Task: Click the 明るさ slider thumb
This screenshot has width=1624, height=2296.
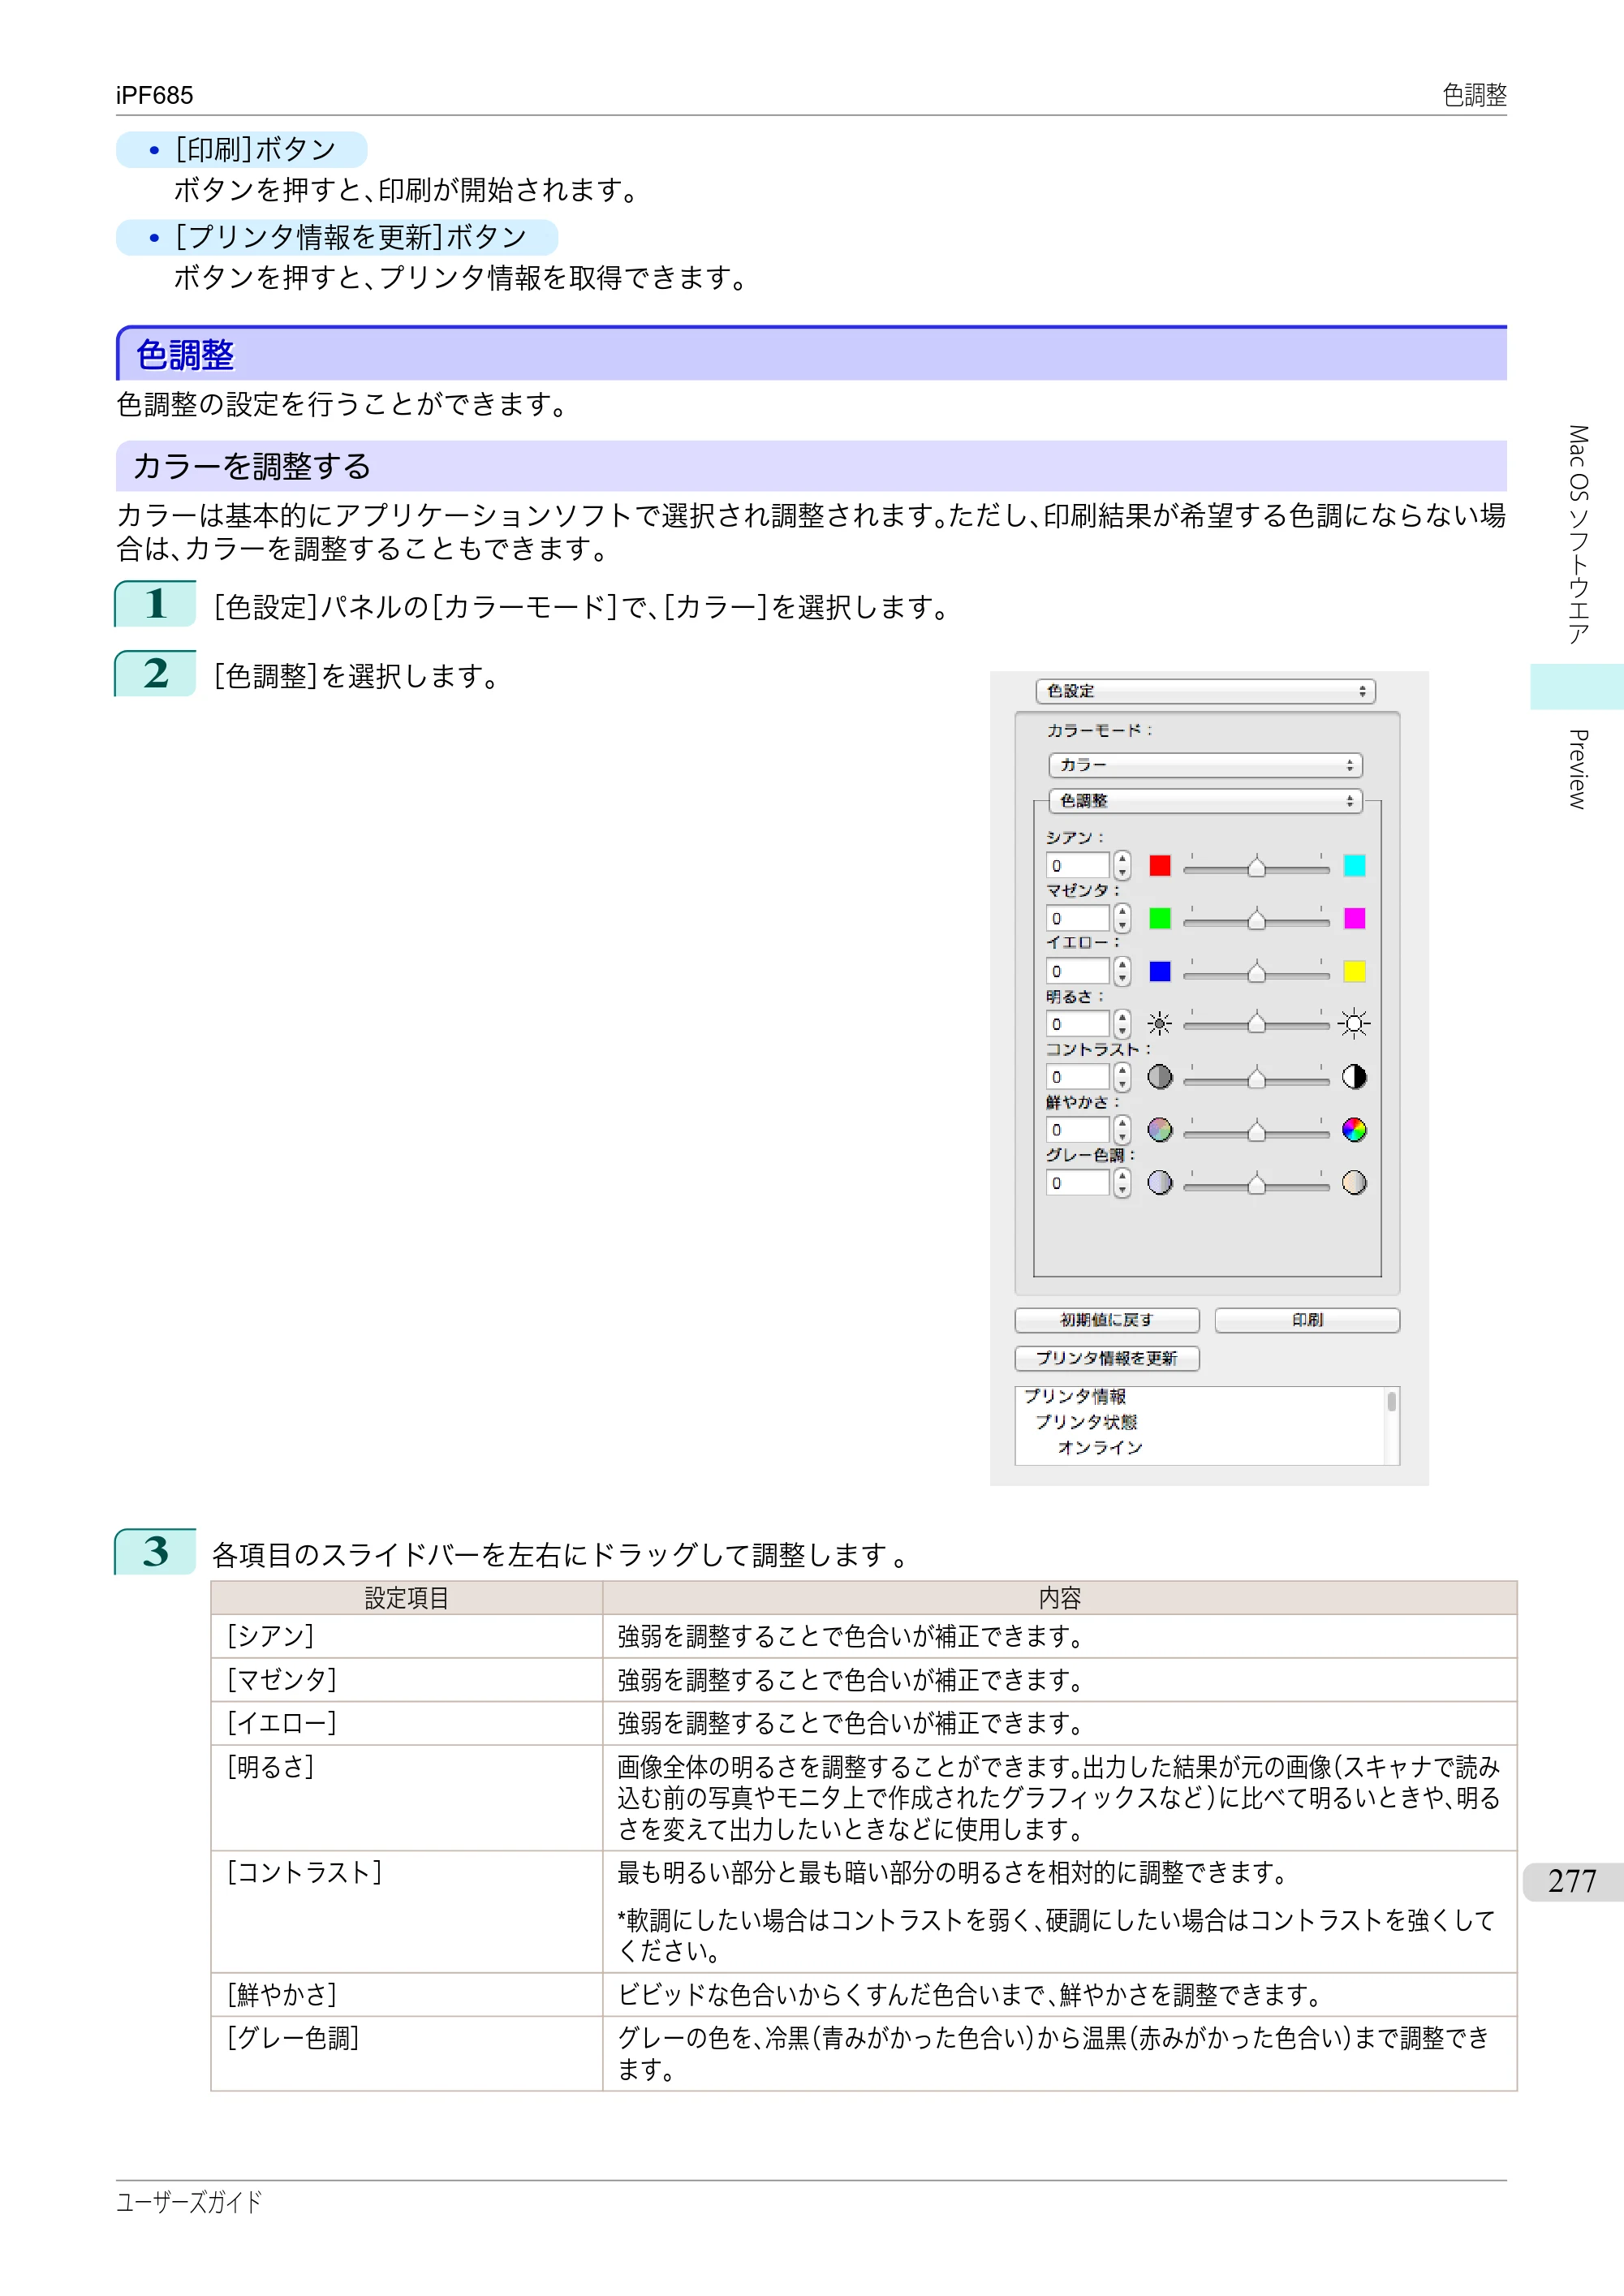Action: pyautogui.click(x=1257, y=1024)
